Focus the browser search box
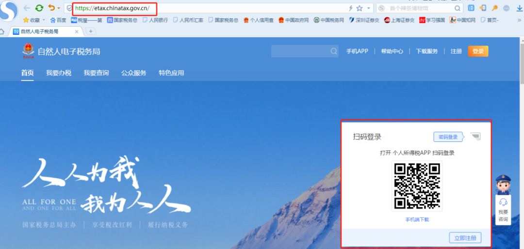This screenshot has height=249, width=524. (419, 8)
